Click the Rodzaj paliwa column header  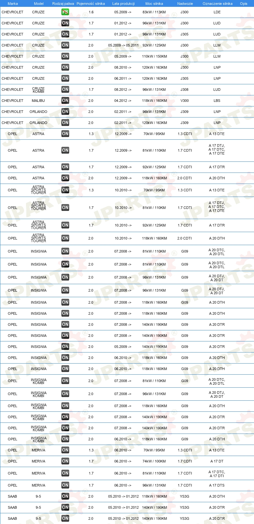[63, 4]
